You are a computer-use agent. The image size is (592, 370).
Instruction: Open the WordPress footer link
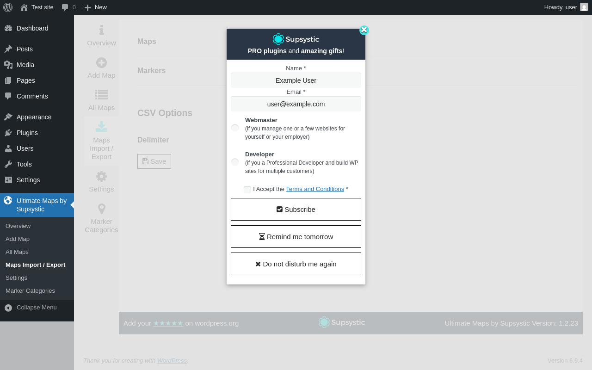point(172,360)
